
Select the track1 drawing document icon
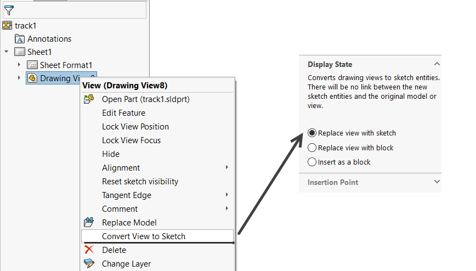tap(7, 26)
